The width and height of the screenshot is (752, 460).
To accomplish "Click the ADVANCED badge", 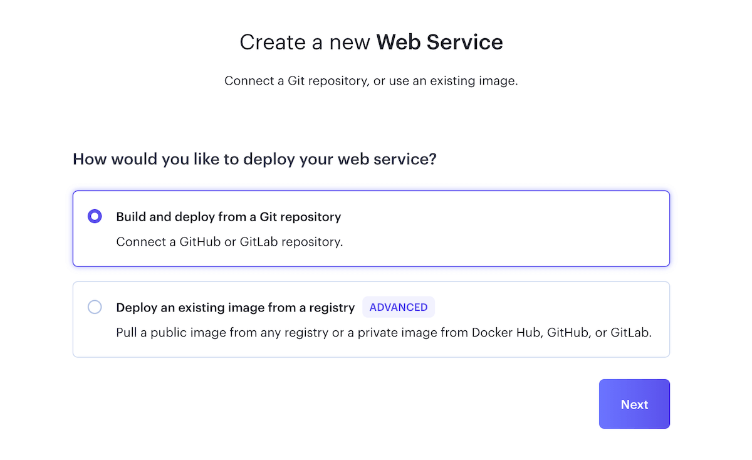I will coord(399,307).
